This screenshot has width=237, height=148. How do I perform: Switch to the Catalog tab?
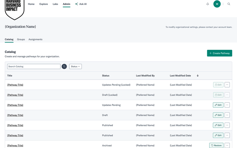coord(9,39)
